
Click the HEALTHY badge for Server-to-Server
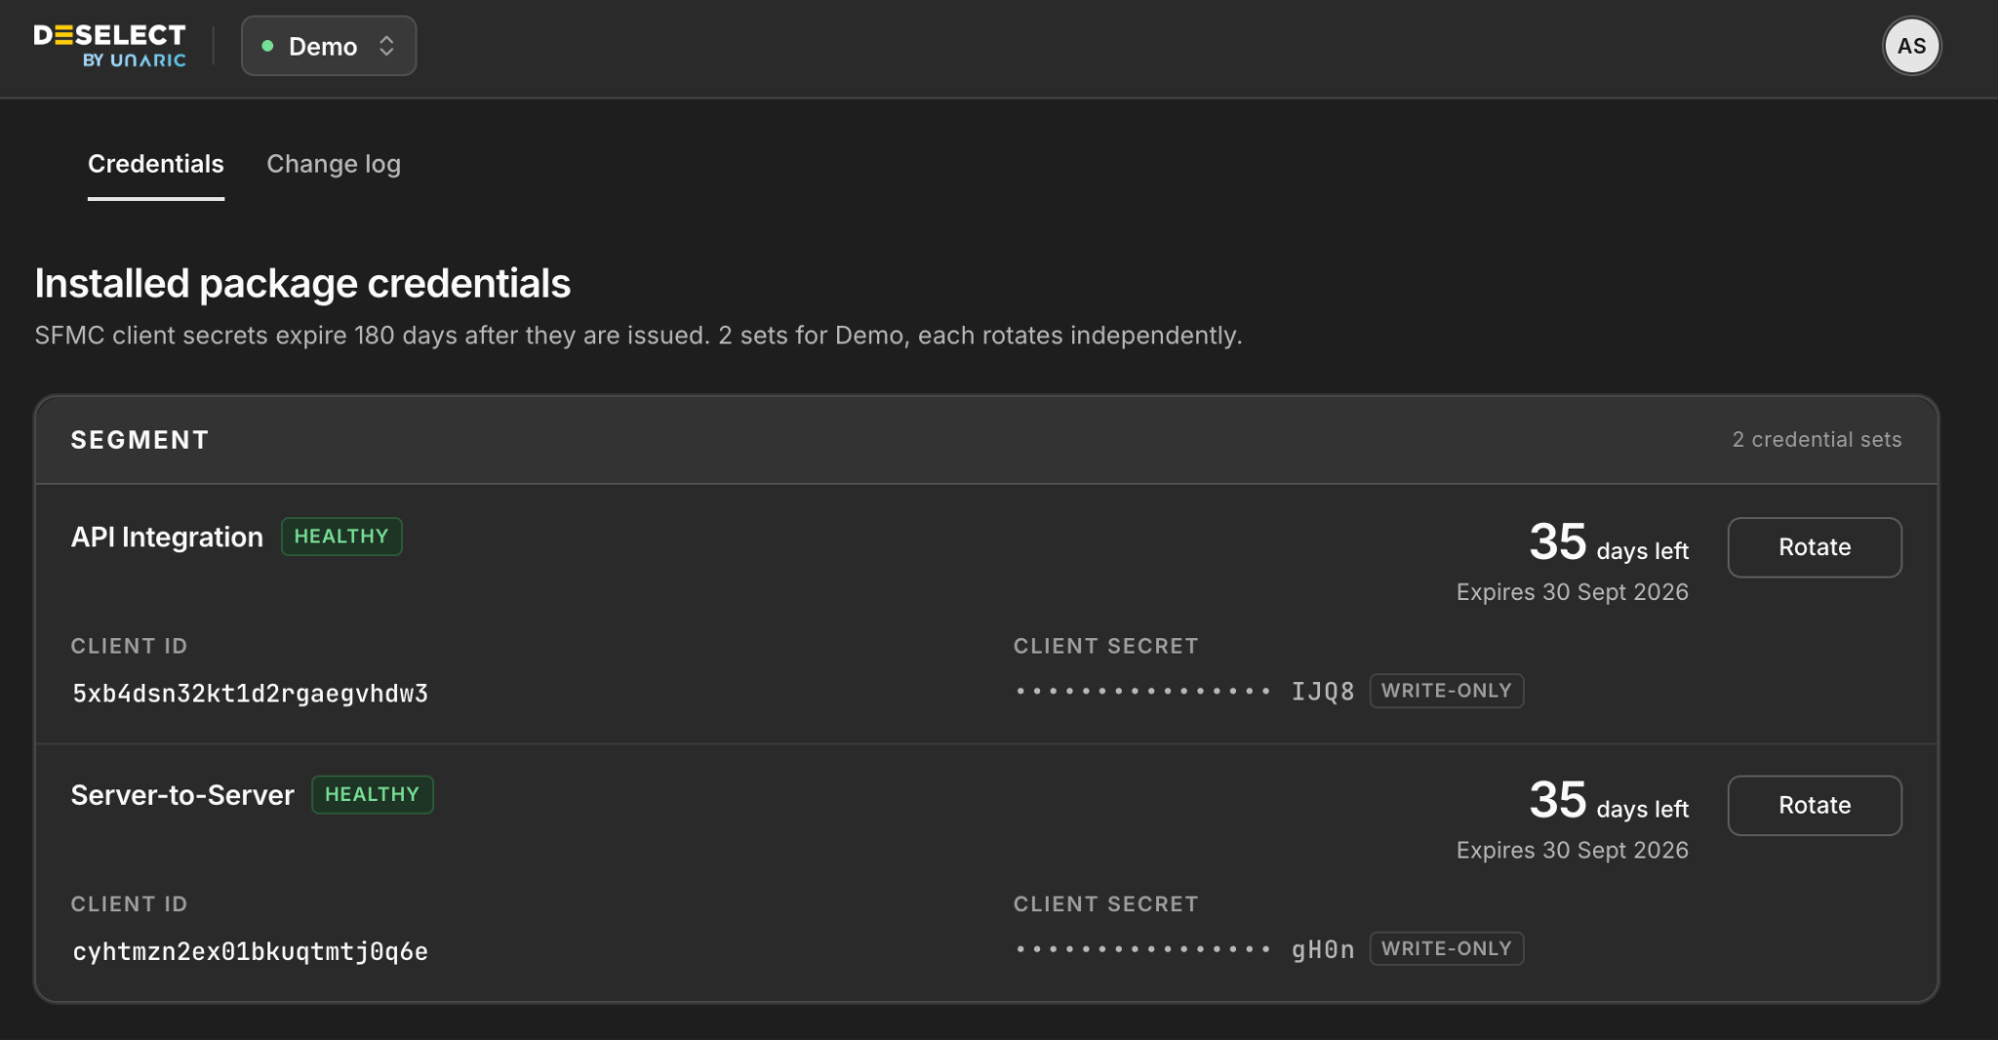tap(373, 794)
